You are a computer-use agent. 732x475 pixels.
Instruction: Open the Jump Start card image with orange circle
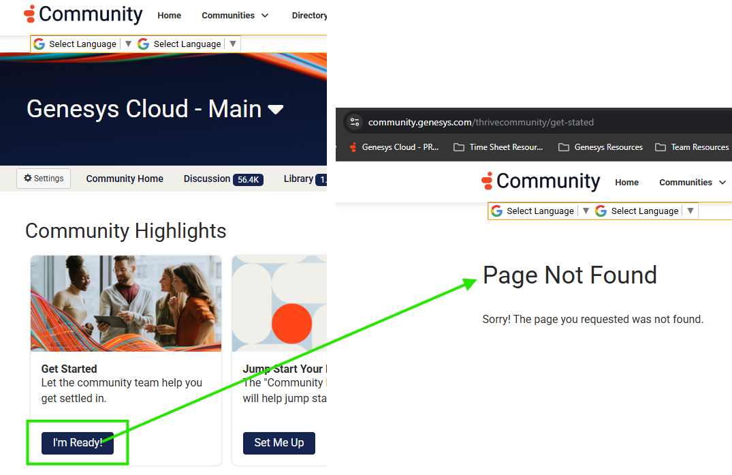click(279, 303)
